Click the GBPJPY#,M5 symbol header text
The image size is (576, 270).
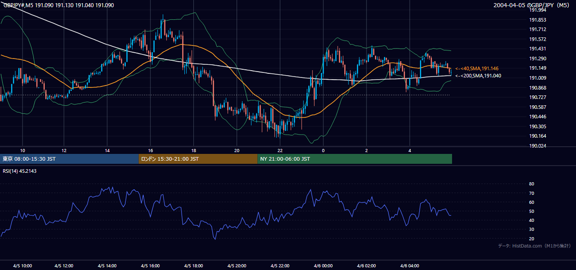click(59, 5)
